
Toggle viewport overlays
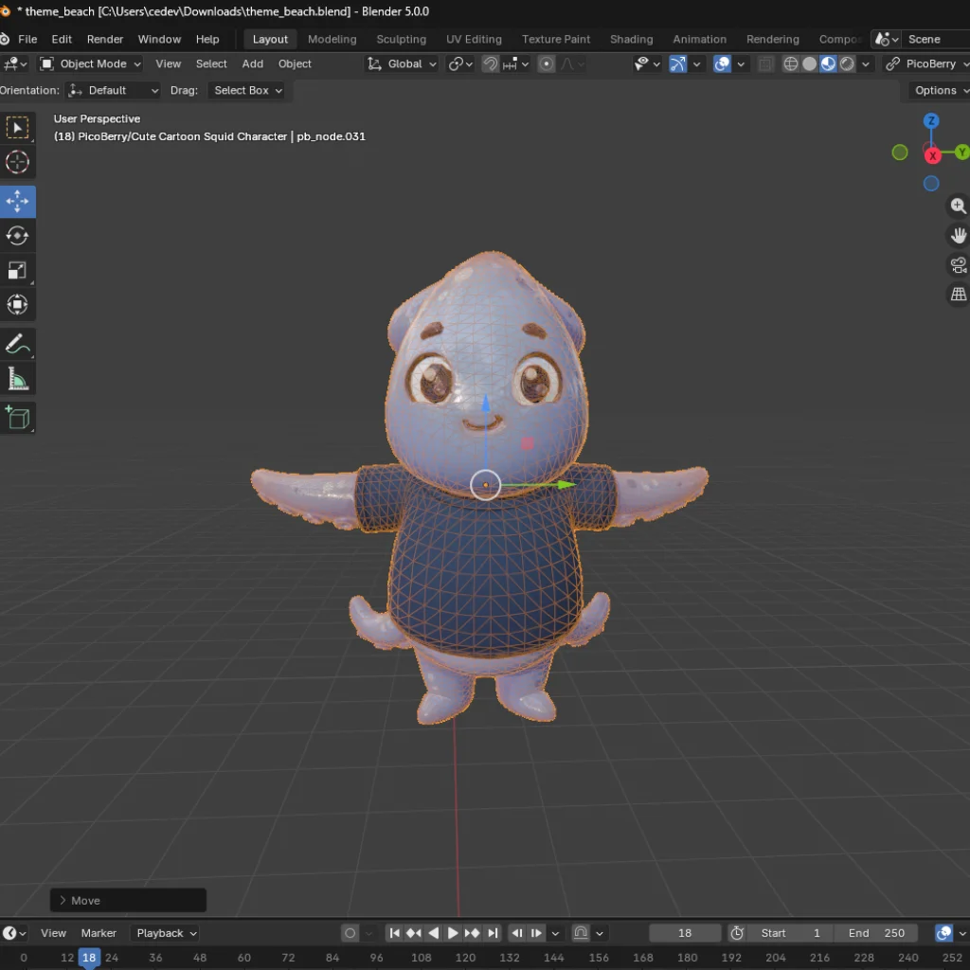(x=721, y=63)
